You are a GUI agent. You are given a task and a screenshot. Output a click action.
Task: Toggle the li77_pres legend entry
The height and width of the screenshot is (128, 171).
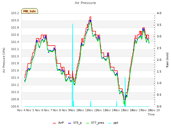[95, 123]
